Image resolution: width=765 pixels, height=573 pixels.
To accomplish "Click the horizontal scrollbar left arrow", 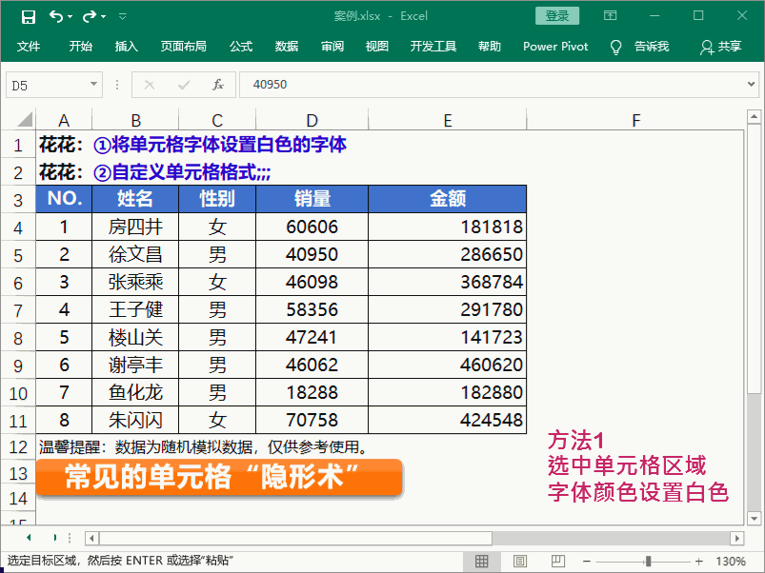I will 91,539.
